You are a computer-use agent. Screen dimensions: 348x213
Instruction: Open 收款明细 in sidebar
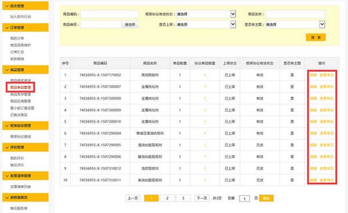(x=17, y=59)
